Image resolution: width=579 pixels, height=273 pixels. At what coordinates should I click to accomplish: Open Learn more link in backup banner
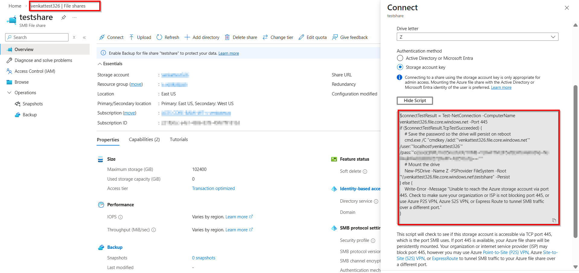tap(229, 53)
